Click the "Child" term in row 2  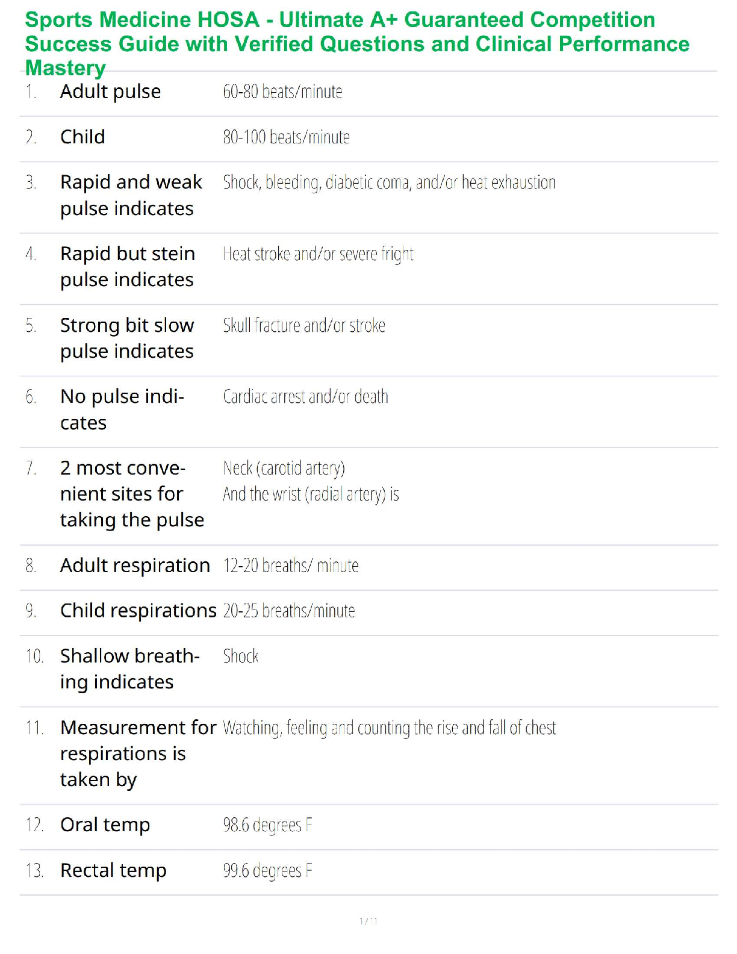click(x=82, y=137)
